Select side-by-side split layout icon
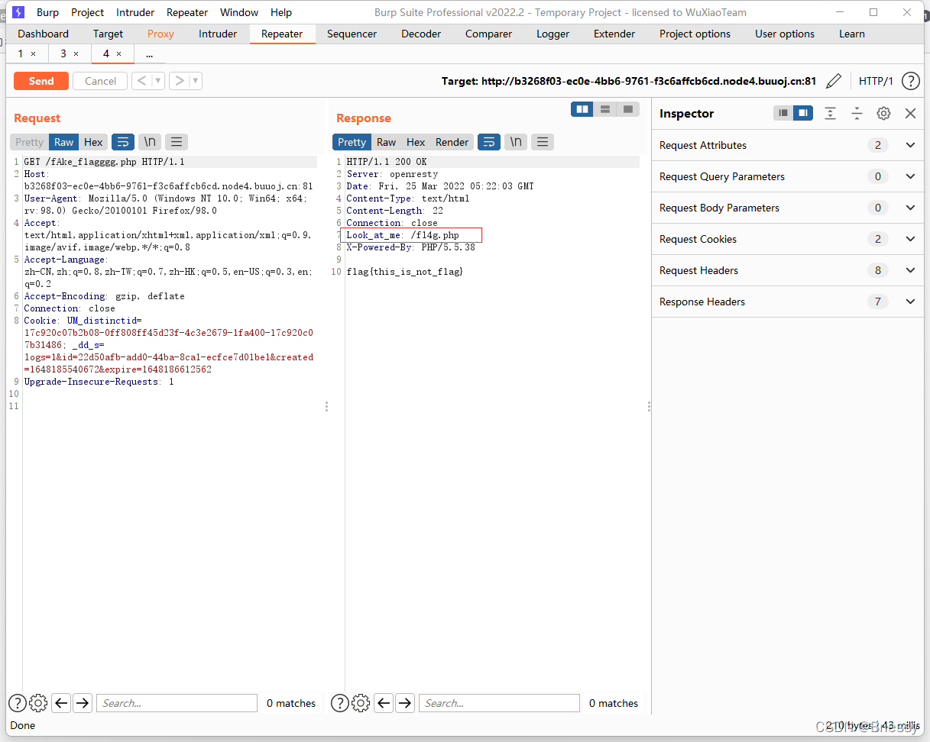 [582, 109]
